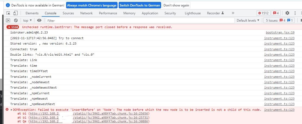Open the Performance tab
Screen dimensions: 302x124
pos(108,13)
